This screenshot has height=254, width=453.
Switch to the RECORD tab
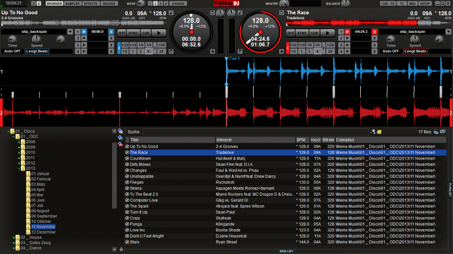109,3
